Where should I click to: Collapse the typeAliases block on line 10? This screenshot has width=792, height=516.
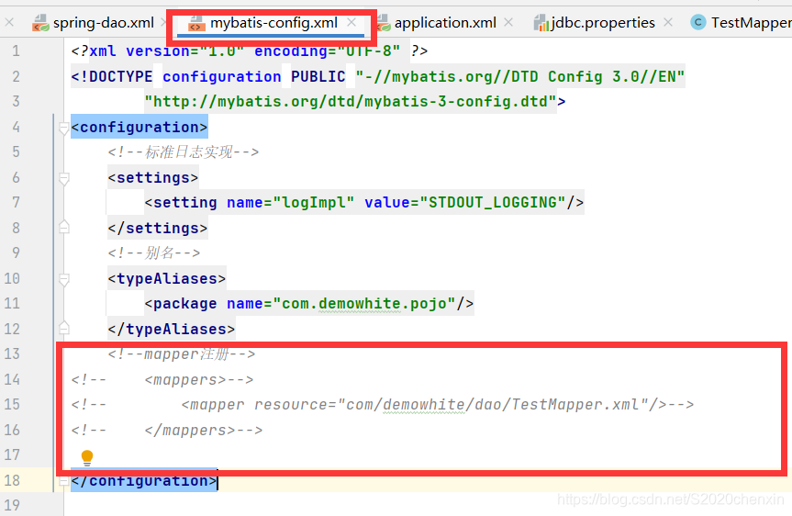click(63, 279)
